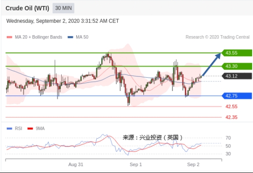Viewport: 253px width, 173px height.
Task: Click the RSI blue legend swatch
Action: [9, 129]
